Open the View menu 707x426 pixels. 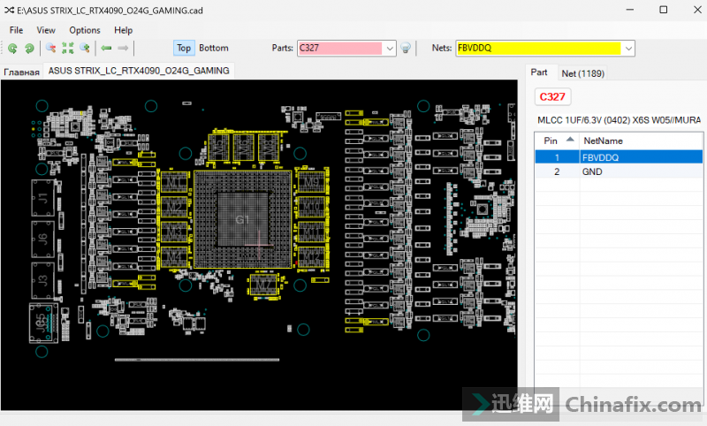pyautogui.click(x=46, y=30)
